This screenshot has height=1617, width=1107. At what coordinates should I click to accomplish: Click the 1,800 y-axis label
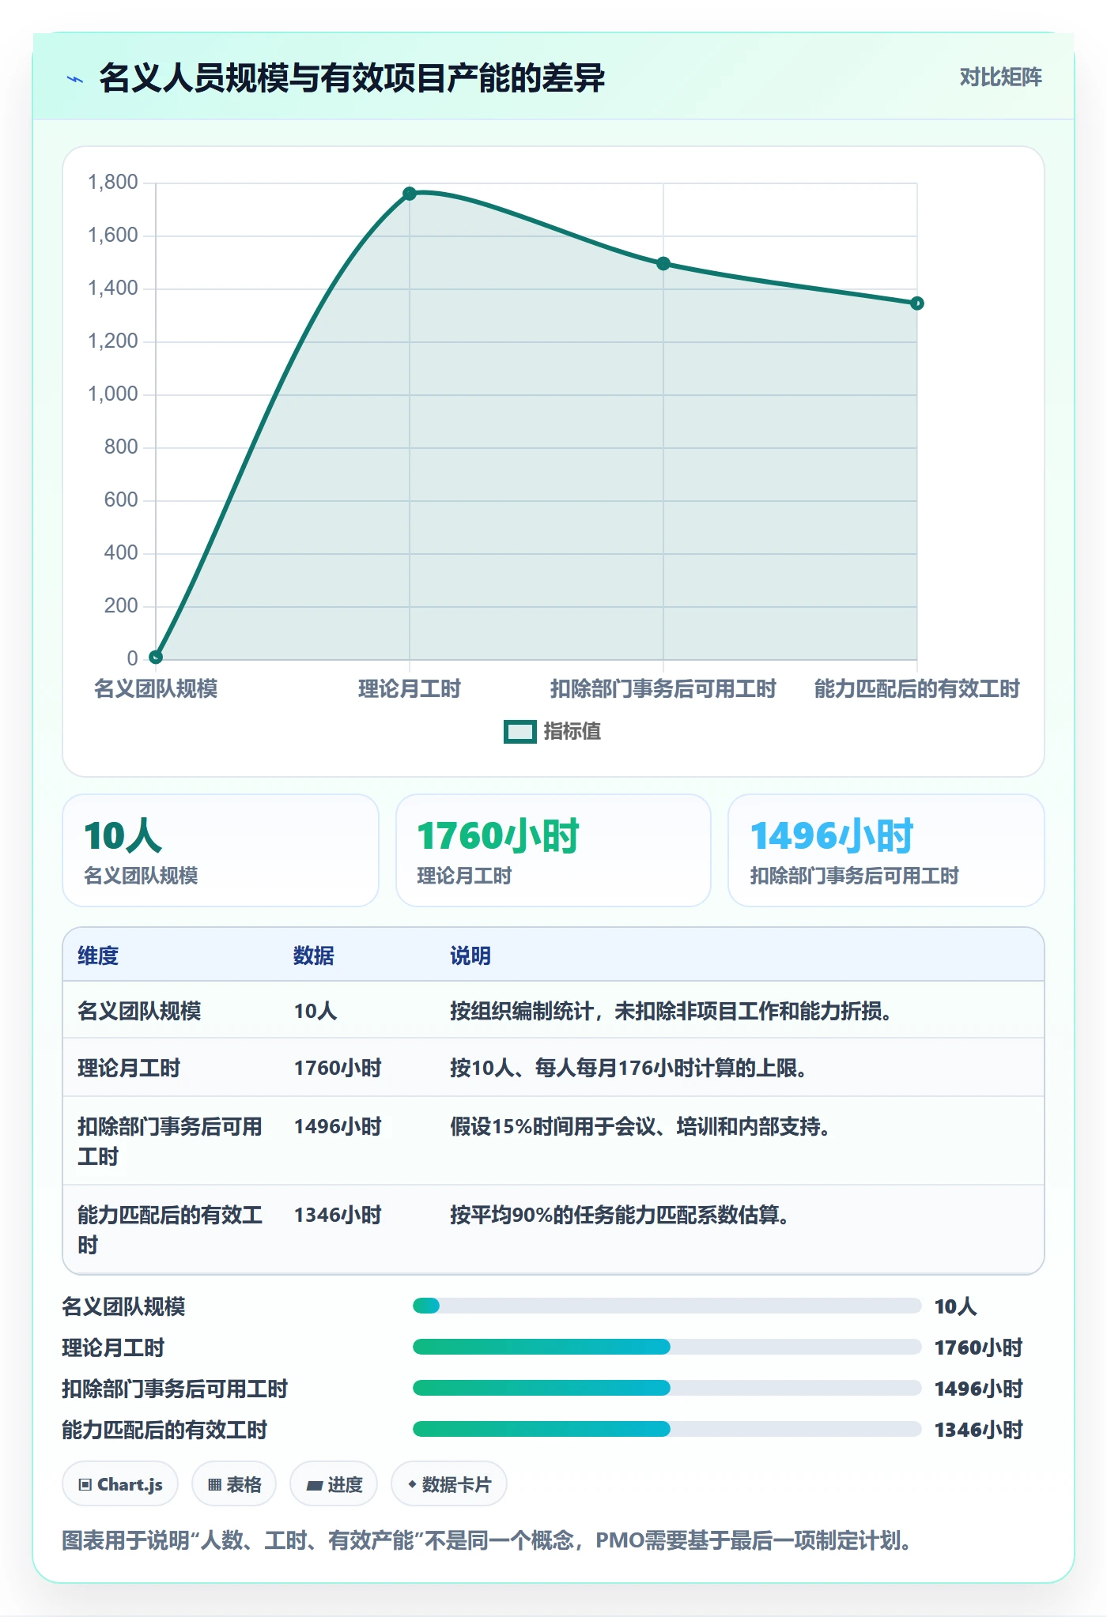tap(113, 183)
